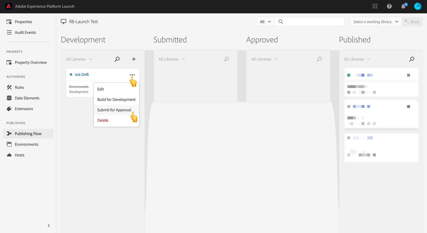Open the user profile avatar

click(x=418, y=6)
